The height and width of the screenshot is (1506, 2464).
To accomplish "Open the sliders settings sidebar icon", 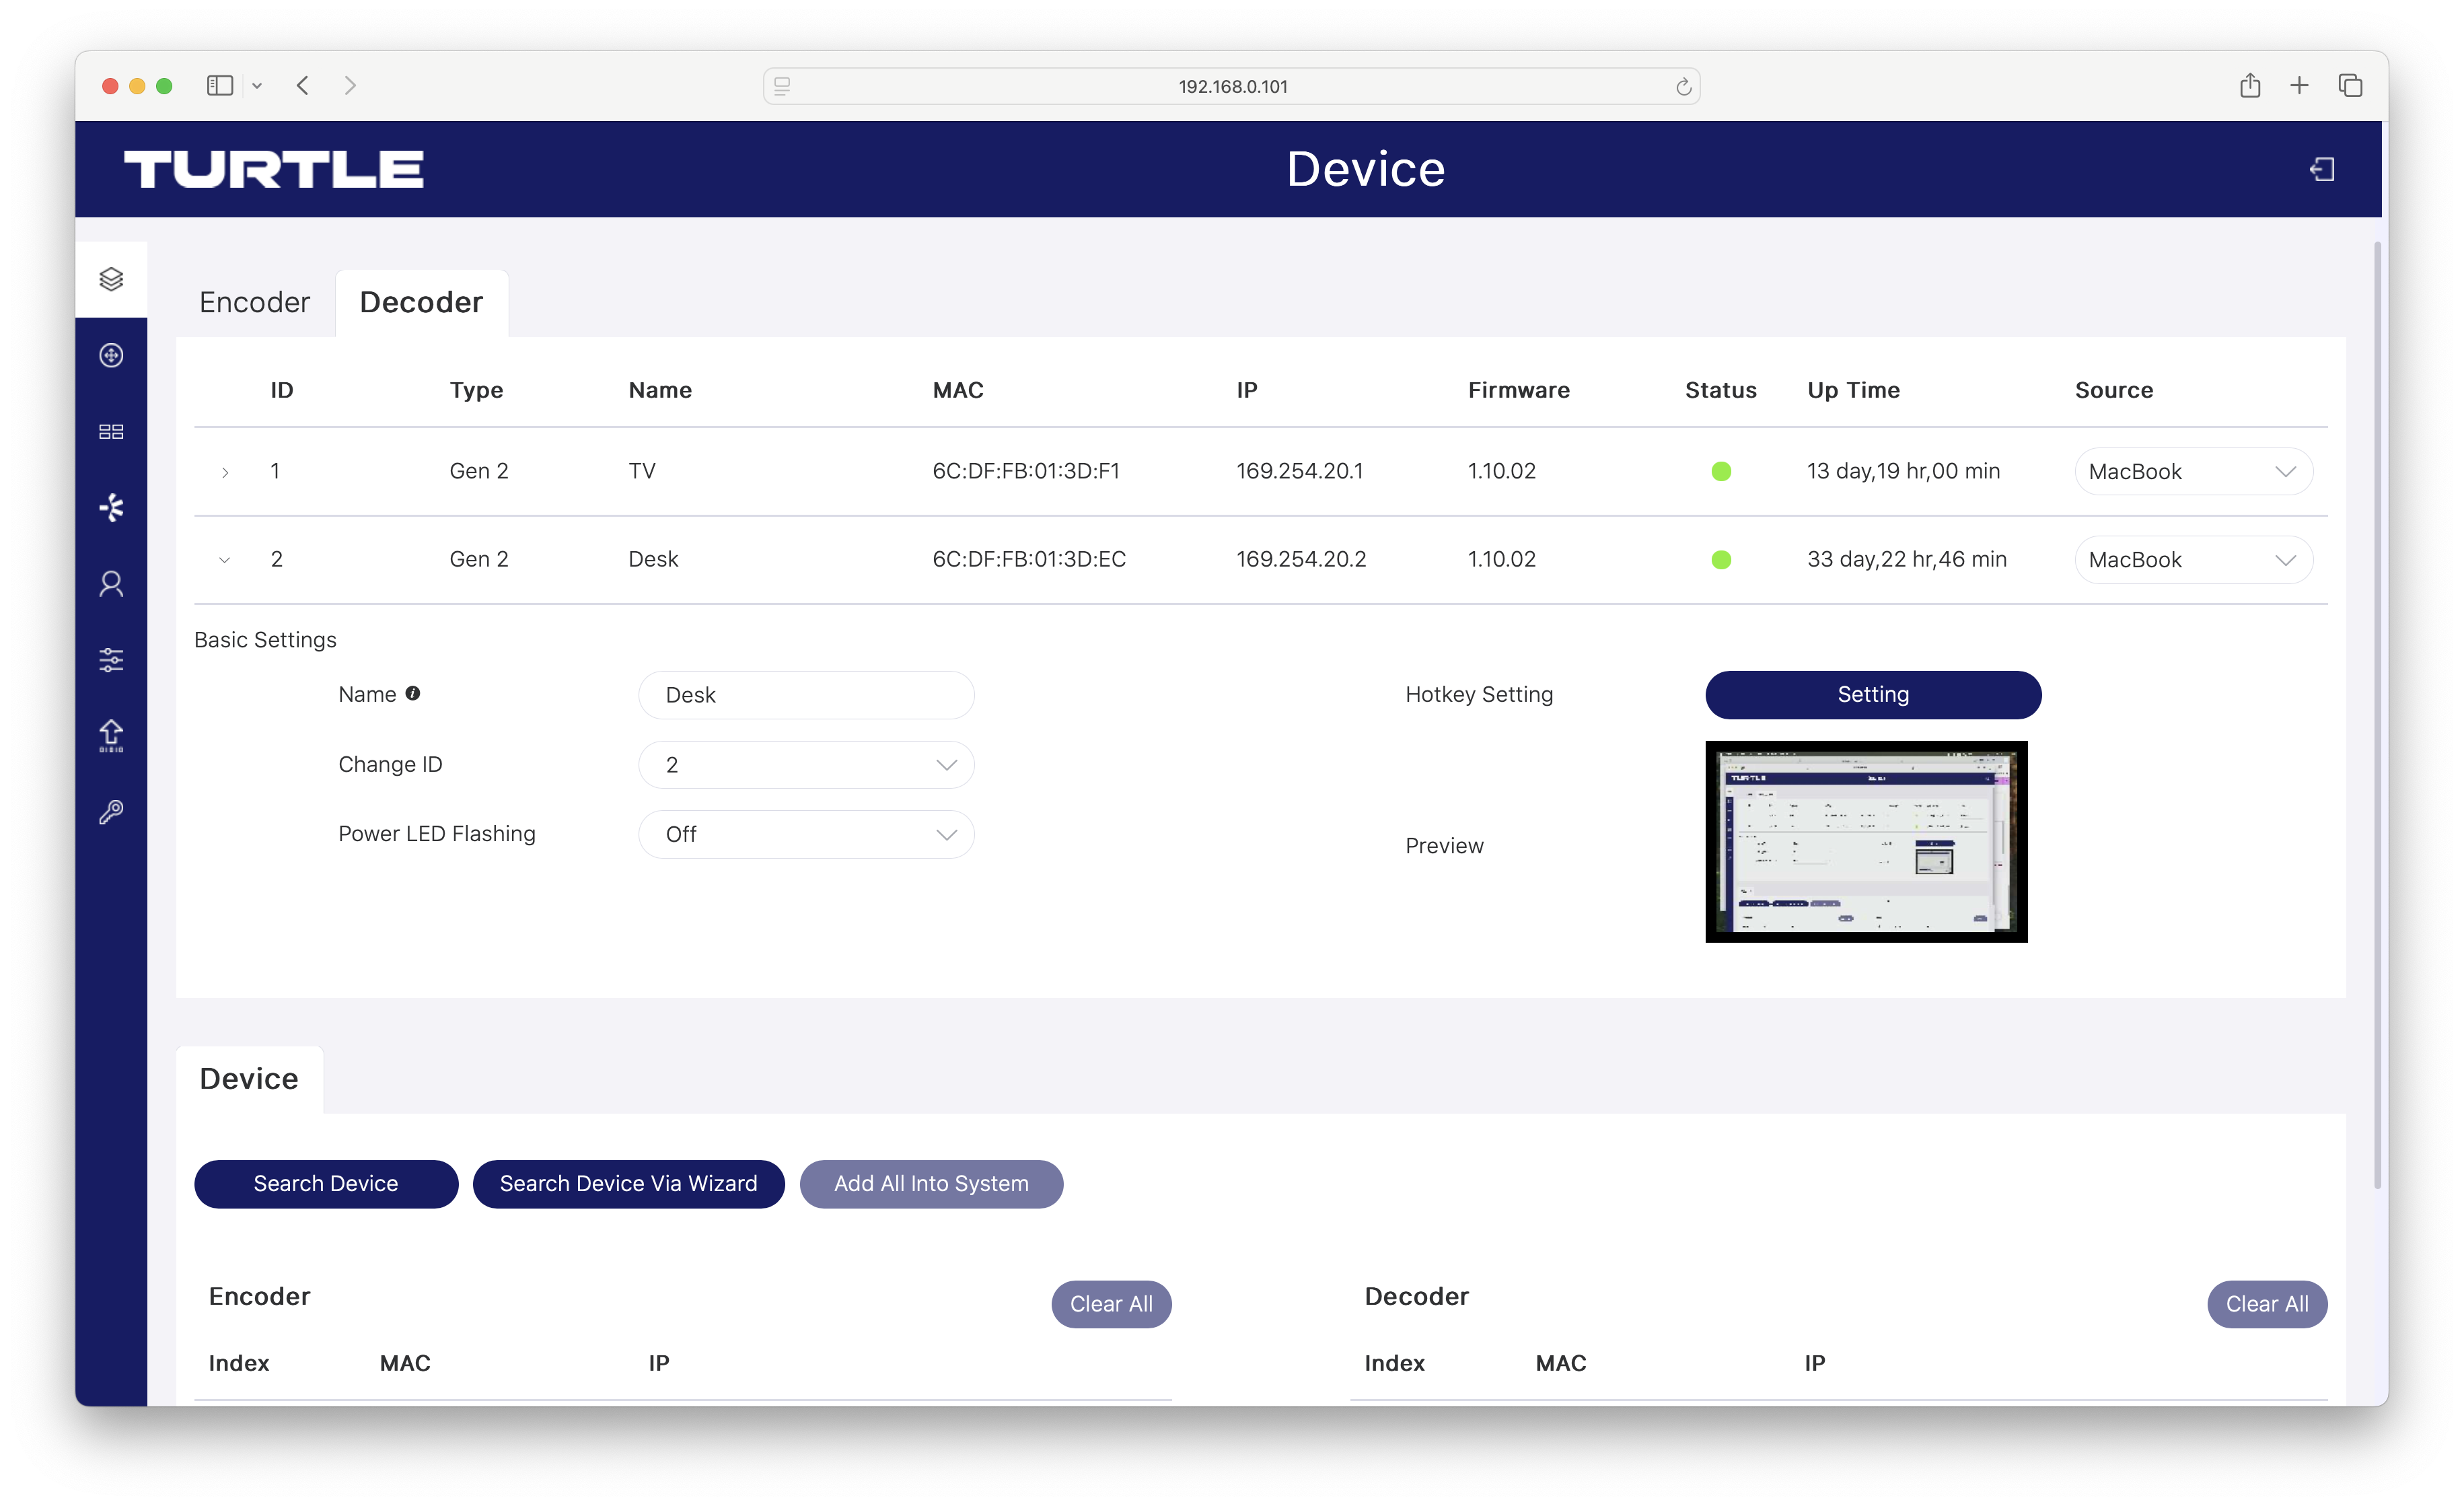I will (111, 659).
